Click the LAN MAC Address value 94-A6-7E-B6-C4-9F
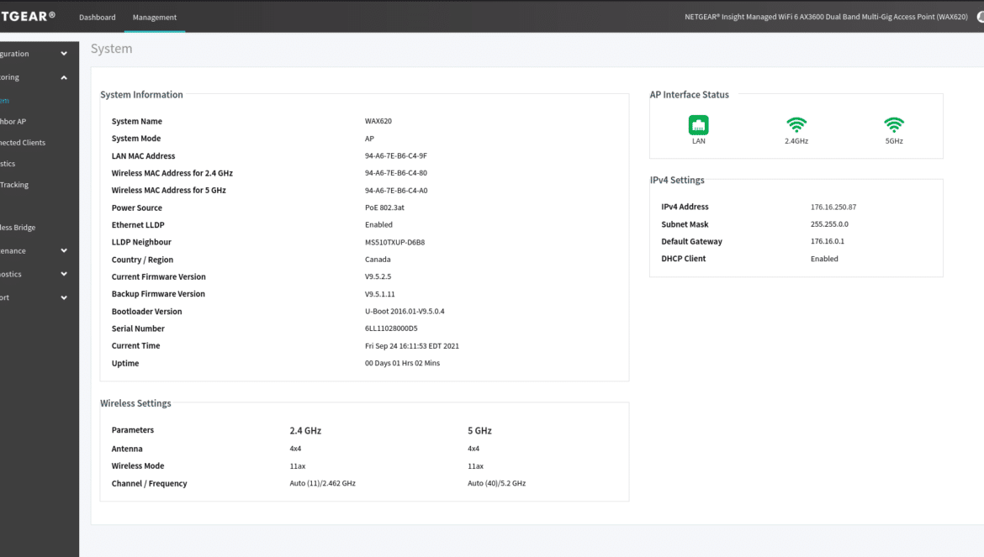Image resolution: width=984 pixels, height=557 pixels. [x=396, y=156]
